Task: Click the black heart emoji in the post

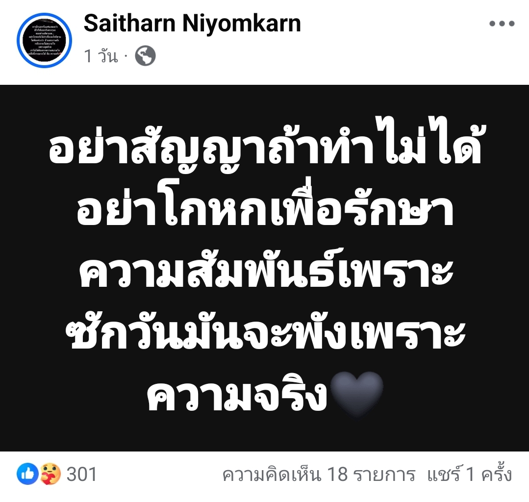Action: coord(357,393)
